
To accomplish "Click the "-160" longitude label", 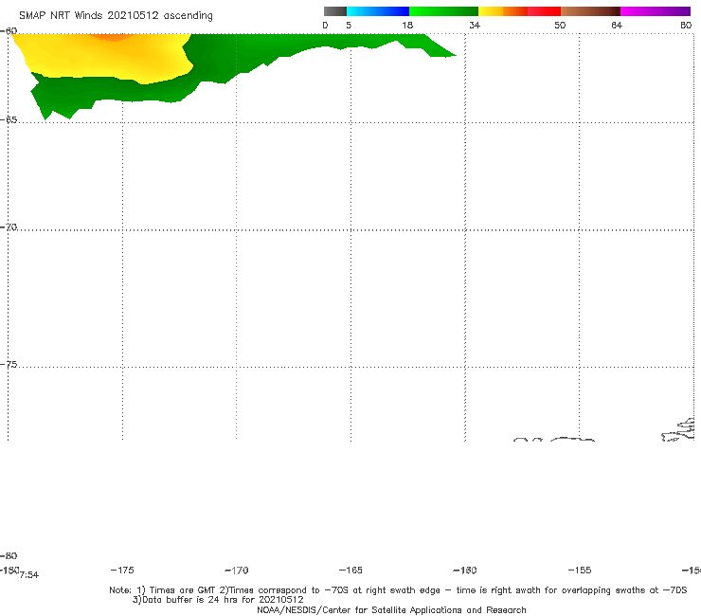I will pos(465,571).
